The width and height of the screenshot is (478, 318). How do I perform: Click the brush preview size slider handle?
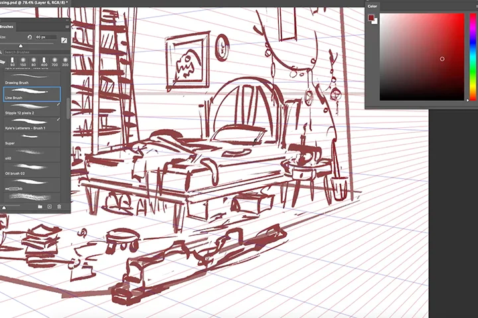(x=4, y=207)
